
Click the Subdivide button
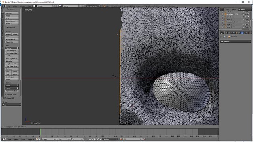(x=11, y=61)
